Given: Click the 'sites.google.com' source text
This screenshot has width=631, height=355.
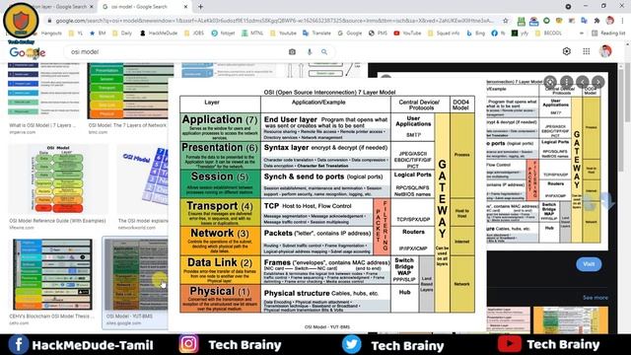Looking at the screenshot, I should [123, 322].
